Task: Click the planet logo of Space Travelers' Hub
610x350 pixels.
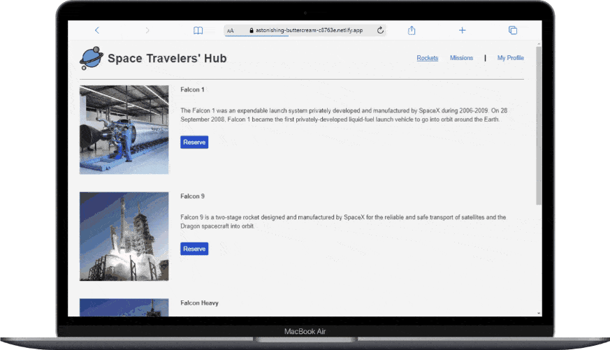Action: 92,59
